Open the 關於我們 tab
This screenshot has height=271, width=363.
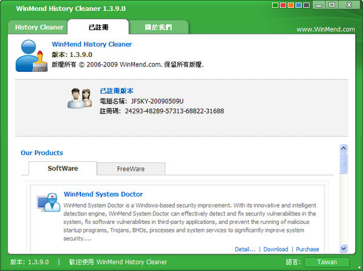coord(159,27)
